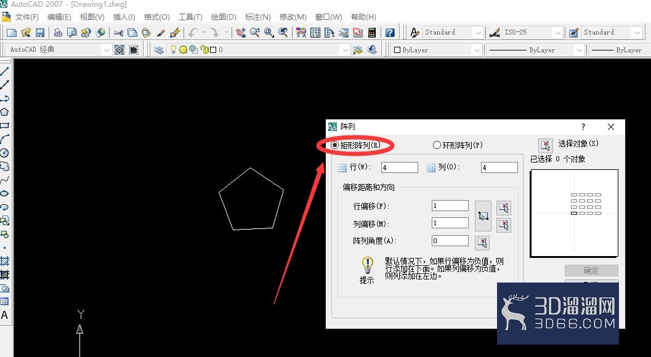Open the 修改(M) menu

(293, 17)
